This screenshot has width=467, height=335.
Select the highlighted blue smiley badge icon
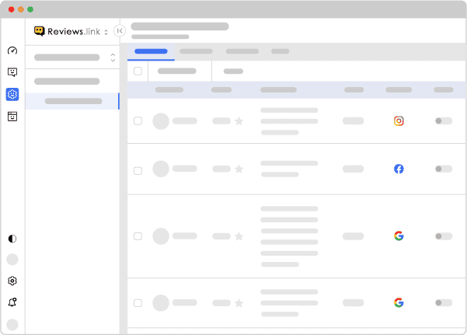coord(12,94)
